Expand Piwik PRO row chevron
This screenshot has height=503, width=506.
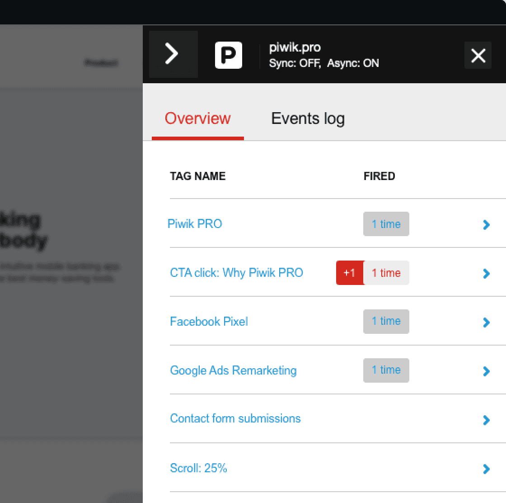[486, 225]
